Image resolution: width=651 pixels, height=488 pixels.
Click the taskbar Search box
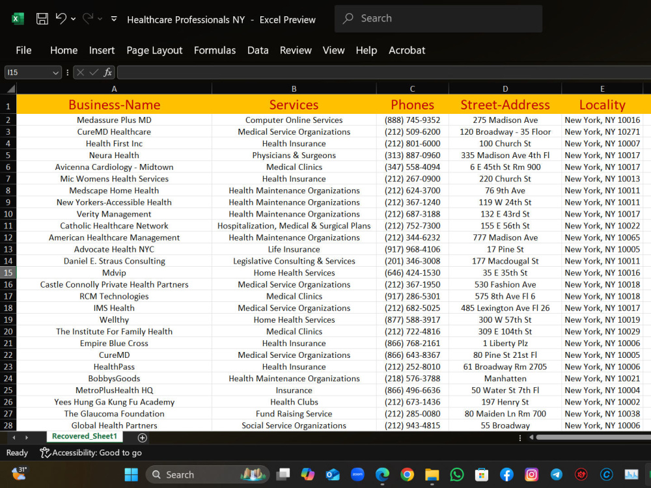coord(208,474)
